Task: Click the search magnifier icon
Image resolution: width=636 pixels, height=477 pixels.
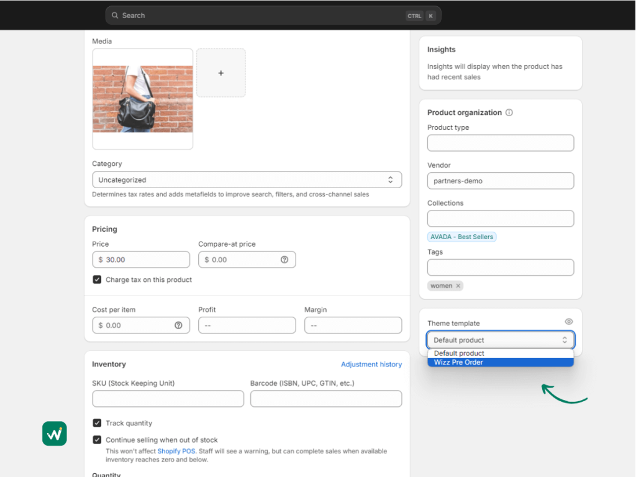Action: [115, 16]
